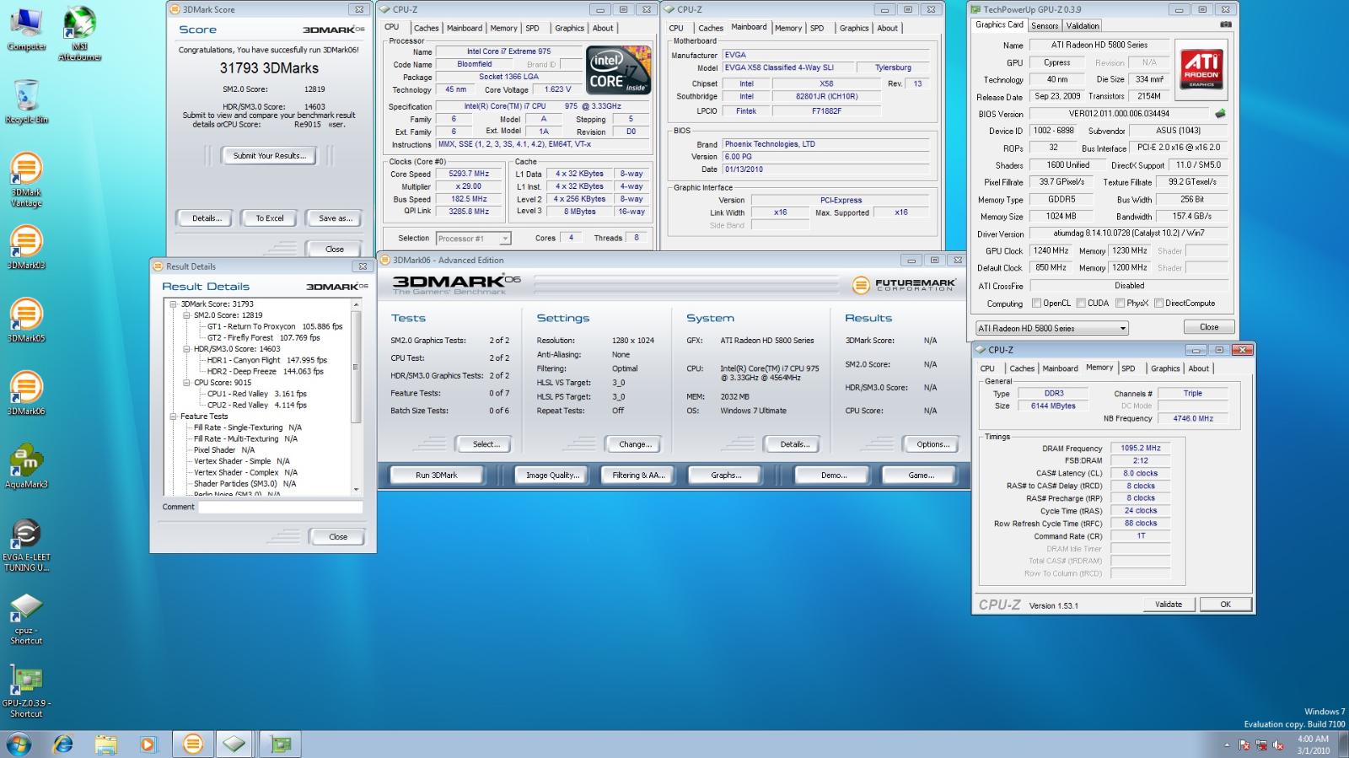This screenshot has width=1349, height=758.
Task: Switch to Validation tab in GPU-Z
Action: tap(1083, 25)
